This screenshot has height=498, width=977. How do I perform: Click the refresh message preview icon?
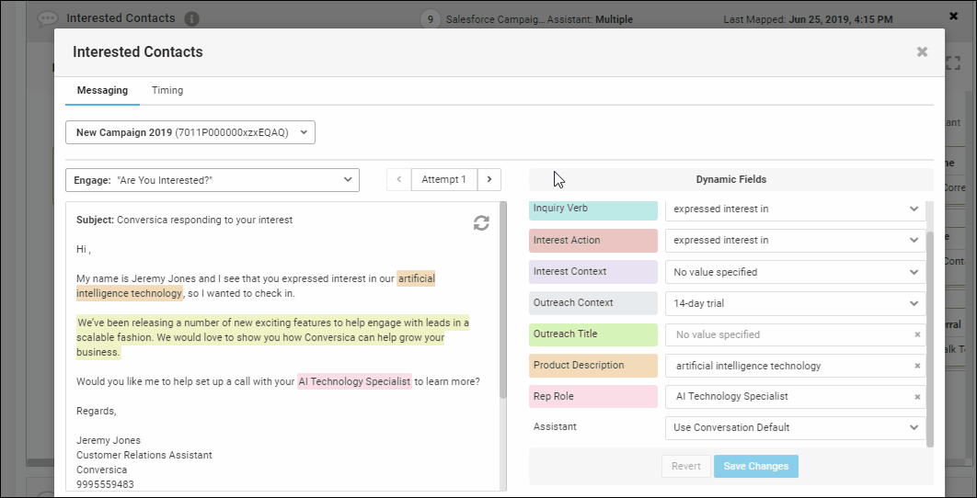(x=481, y=223)
